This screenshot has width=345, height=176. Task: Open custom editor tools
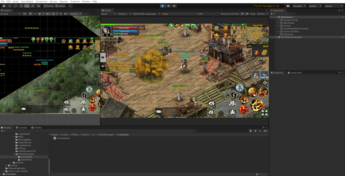point(38,6)
